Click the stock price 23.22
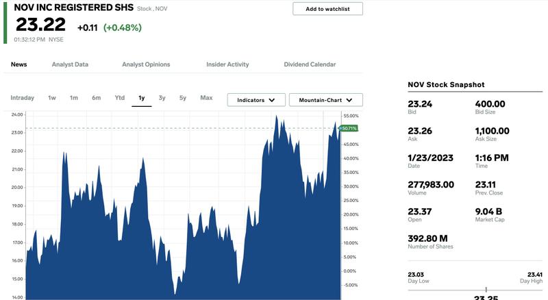Image resolution: width=548 pixels, height=300 pixels. pos(40,25)
